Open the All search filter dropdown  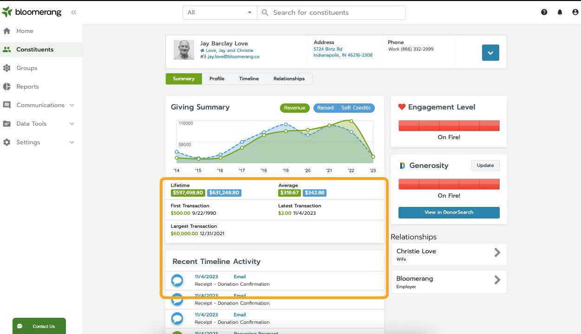(220, 13)
